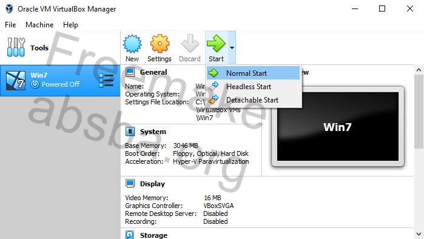Image resolution: width=424 pixels, height=239 pixels.
Task: Click the vertical scrollbar thumb
Action: tap(419, 112)
